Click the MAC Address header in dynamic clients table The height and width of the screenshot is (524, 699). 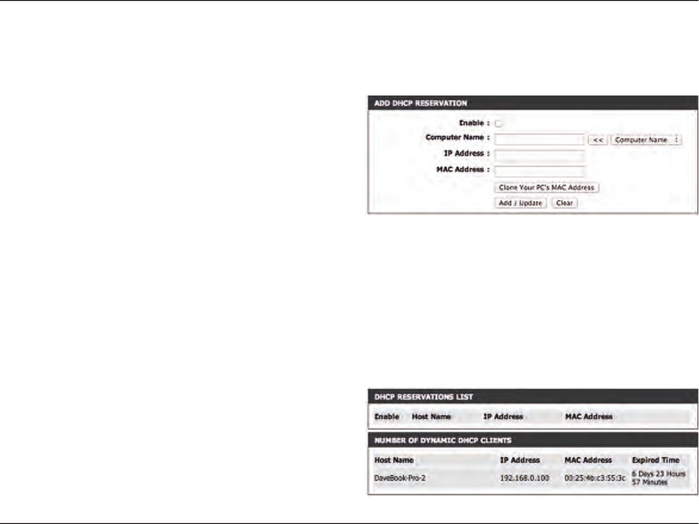coord(588,460)
